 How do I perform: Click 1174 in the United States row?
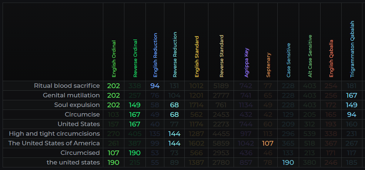coord(197,124)
